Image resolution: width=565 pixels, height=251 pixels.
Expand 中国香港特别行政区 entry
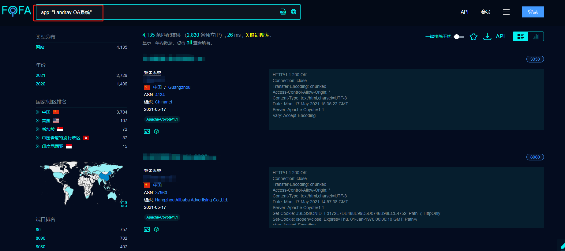[x=38, y=138]
